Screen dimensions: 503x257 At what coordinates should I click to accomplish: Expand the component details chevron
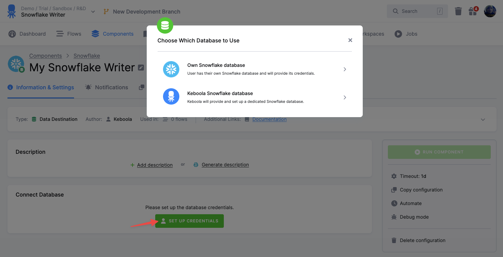coord(483,120)
